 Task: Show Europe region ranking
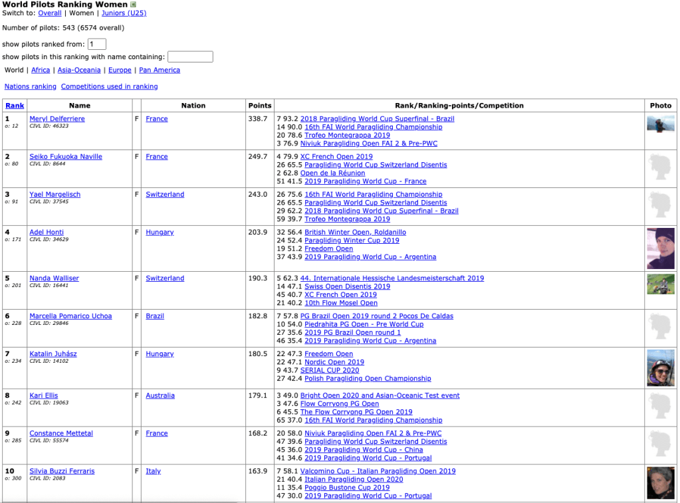click(120, 70)
